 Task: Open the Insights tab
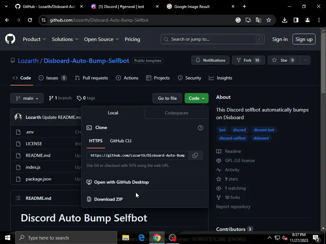click(221, 78)
